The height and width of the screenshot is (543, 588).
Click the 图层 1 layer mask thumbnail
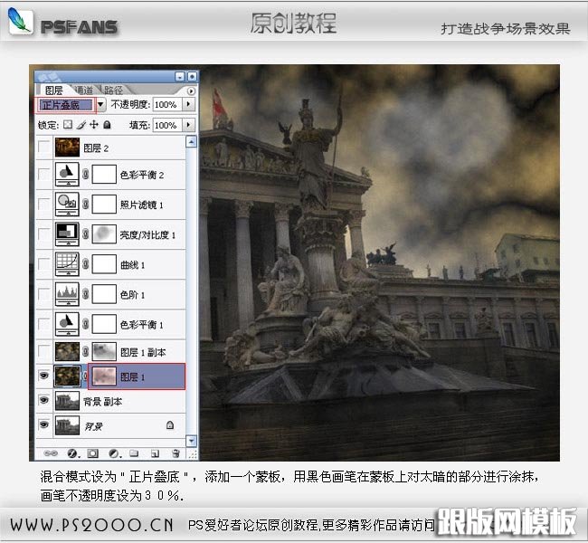coord(105,376)
